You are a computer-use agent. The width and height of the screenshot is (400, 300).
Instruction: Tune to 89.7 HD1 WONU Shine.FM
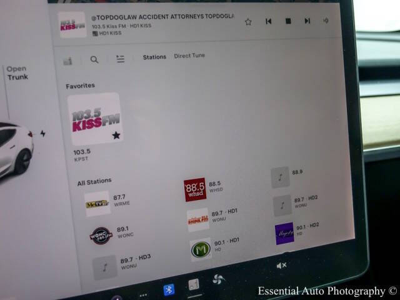pos(198,219)
